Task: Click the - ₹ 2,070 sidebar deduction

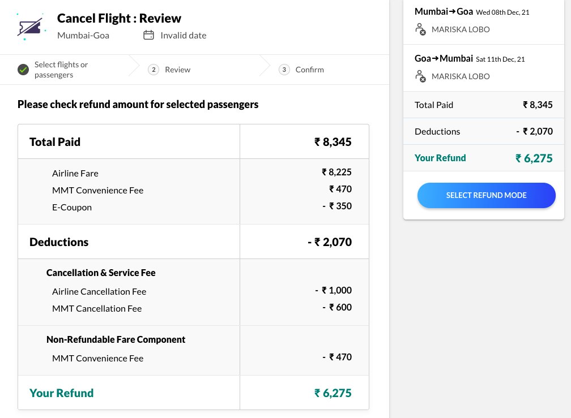Action: click(x=534, y=131)
